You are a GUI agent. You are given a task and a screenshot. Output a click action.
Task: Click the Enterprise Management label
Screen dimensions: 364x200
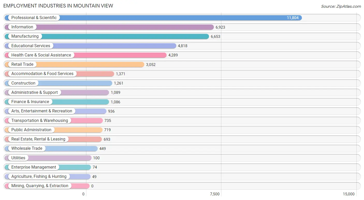34,167
